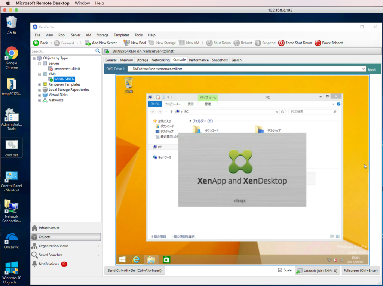Select the Infrastructure navigation button

(66, 228)
